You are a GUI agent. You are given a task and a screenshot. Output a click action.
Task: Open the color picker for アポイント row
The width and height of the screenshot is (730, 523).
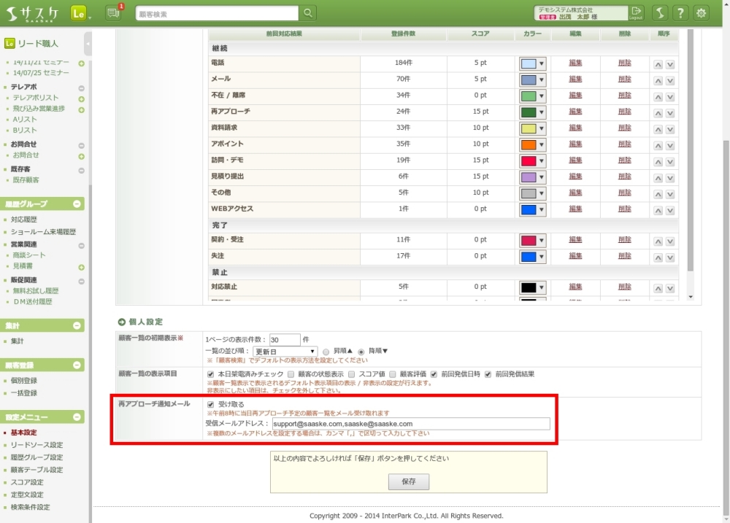click(533, 144)
